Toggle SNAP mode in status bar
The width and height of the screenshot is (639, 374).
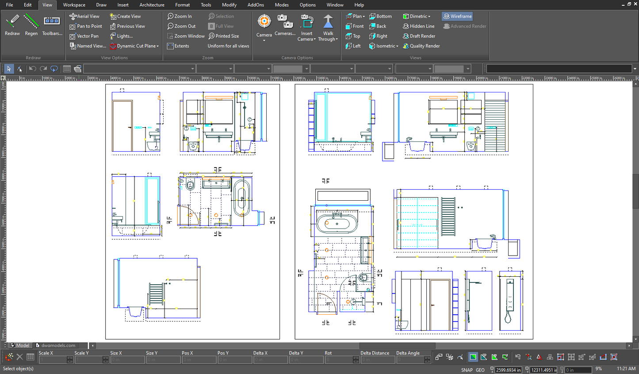pos(467,370)
